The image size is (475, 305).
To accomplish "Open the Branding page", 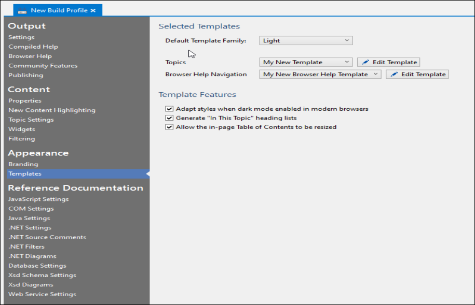I will pyautogui.click(x=23, y=164).
